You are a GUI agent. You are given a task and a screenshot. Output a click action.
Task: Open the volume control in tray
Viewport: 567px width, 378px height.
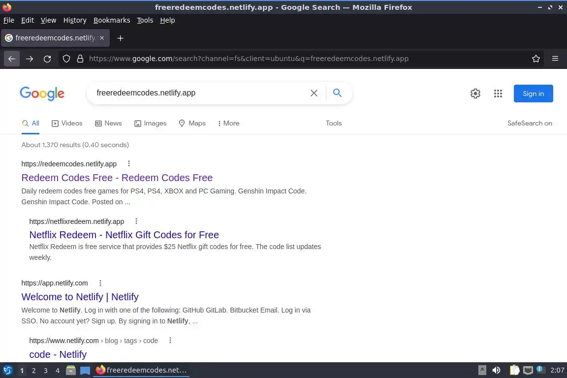click(x=497, y=371)
